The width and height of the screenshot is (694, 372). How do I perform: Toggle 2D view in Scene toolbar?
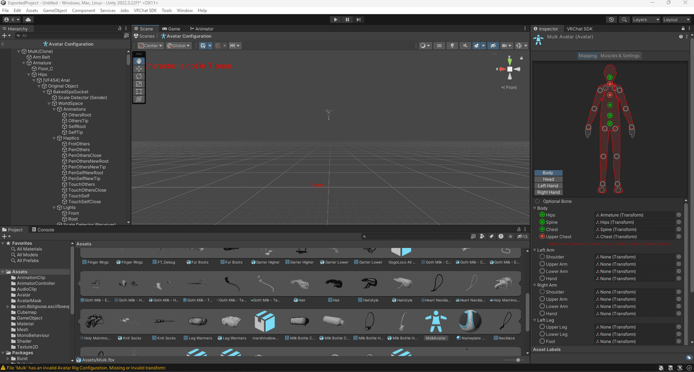tap(439, 45)
